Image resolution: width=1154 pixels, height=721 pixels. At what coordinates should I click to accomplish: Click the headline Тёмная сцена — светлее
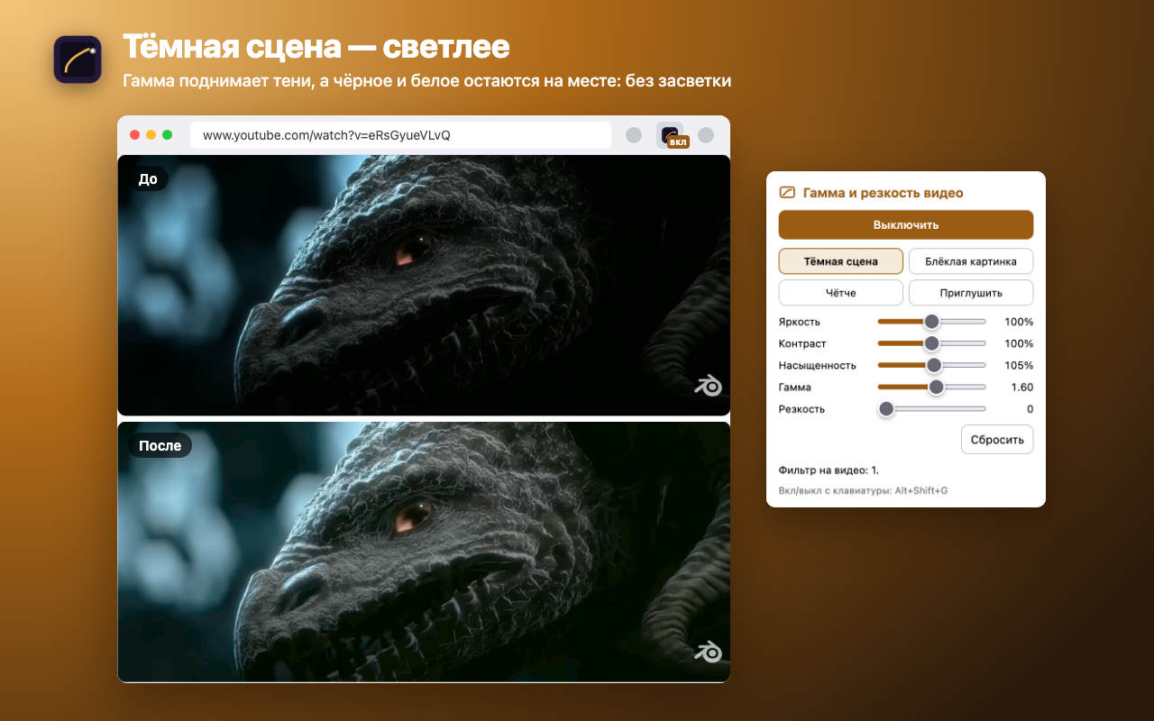(316, 47)
